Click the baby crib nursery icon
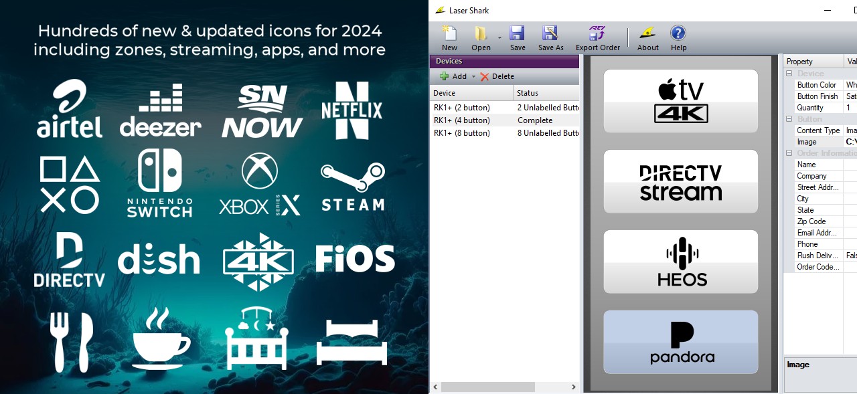This screenshot has width=857, height=394. click(257, 338)
